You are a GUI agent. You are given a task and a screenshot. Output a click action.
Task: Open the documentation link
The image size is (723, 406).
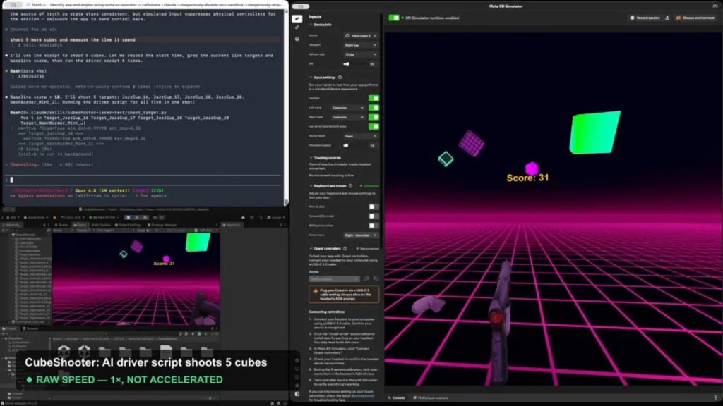coord(364,396)
